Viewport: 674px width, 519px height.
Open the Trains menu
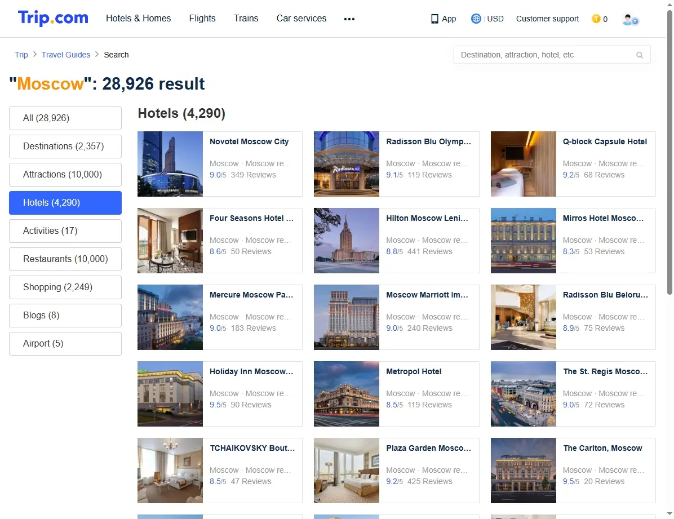[x=246, y=18]
